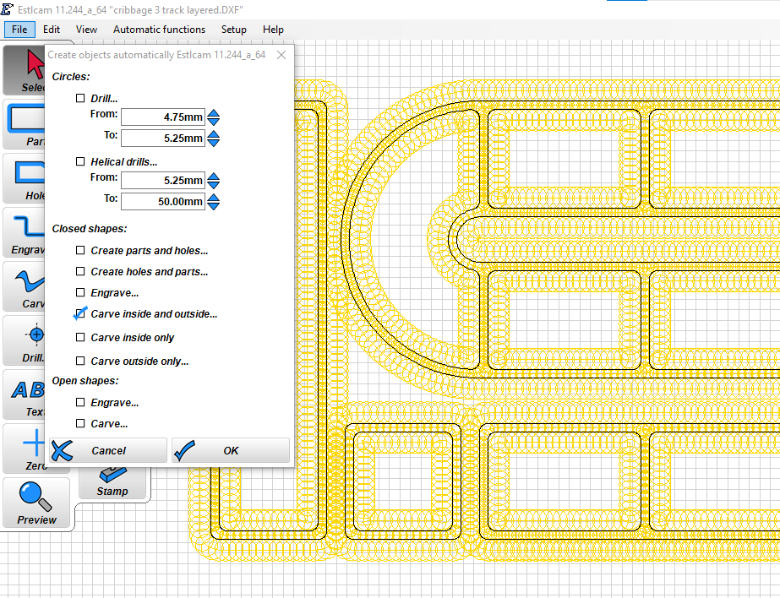
Task: Close the Create objects automatically dialog
Action: 281,55
